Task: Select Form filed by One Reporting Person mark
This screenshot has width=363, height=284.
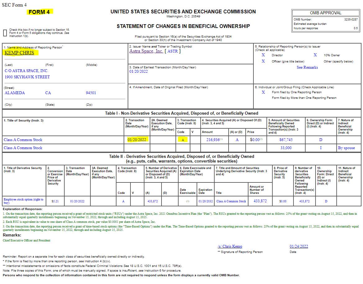Action: pyautogui.click(x=263, y=92)
